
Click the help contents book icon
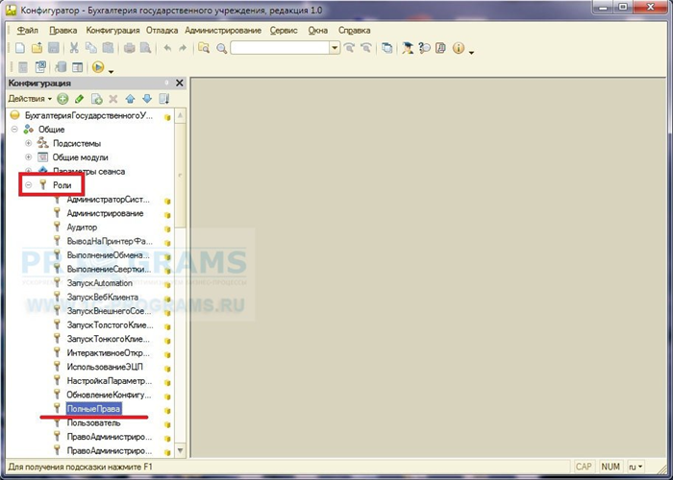440,48
